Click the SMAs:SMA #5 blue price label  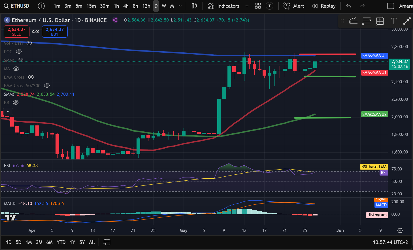[374, 56]
